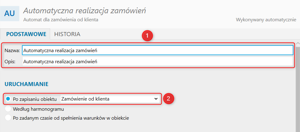Click the 'Automat dla zamówienia od klienta' subtitle

tap(61, 20)
